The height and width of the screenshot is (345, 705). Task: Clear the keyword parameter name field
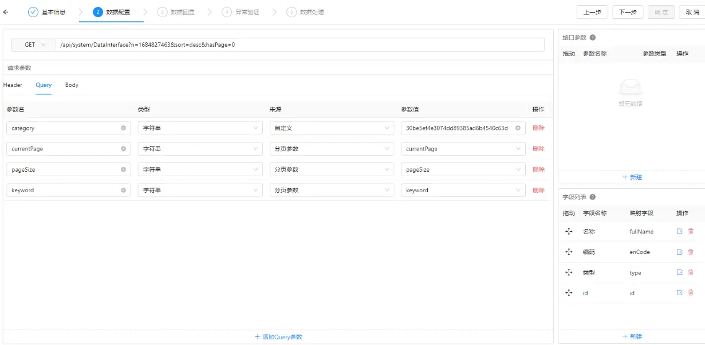[x=123, y=191]
